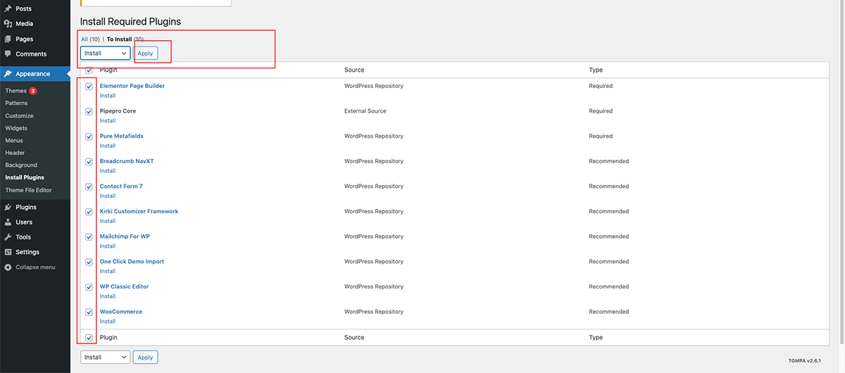Viewport: 845px width, 373px height.
Task: Open the Customize submenu item
Action: click(19, 116)
